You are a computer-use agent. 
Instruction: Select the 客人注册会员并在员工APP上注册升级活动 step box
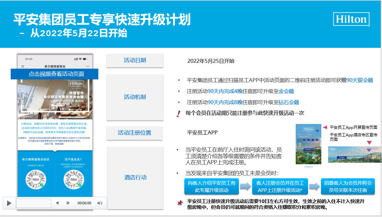click(x=280, y=186)
